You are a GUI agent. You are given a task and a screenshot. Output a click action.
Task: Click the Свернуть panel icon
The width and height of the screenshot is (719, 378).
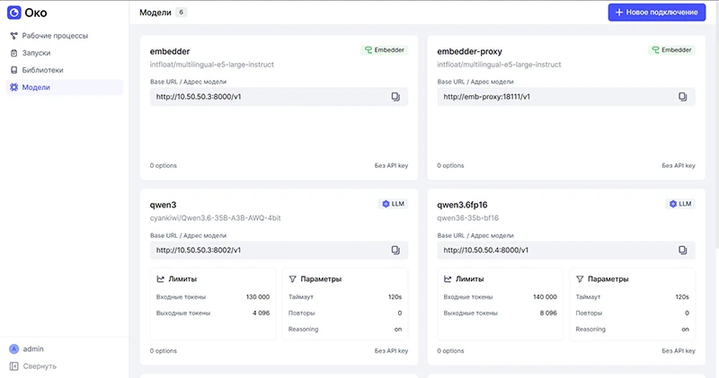coord(14,366)
